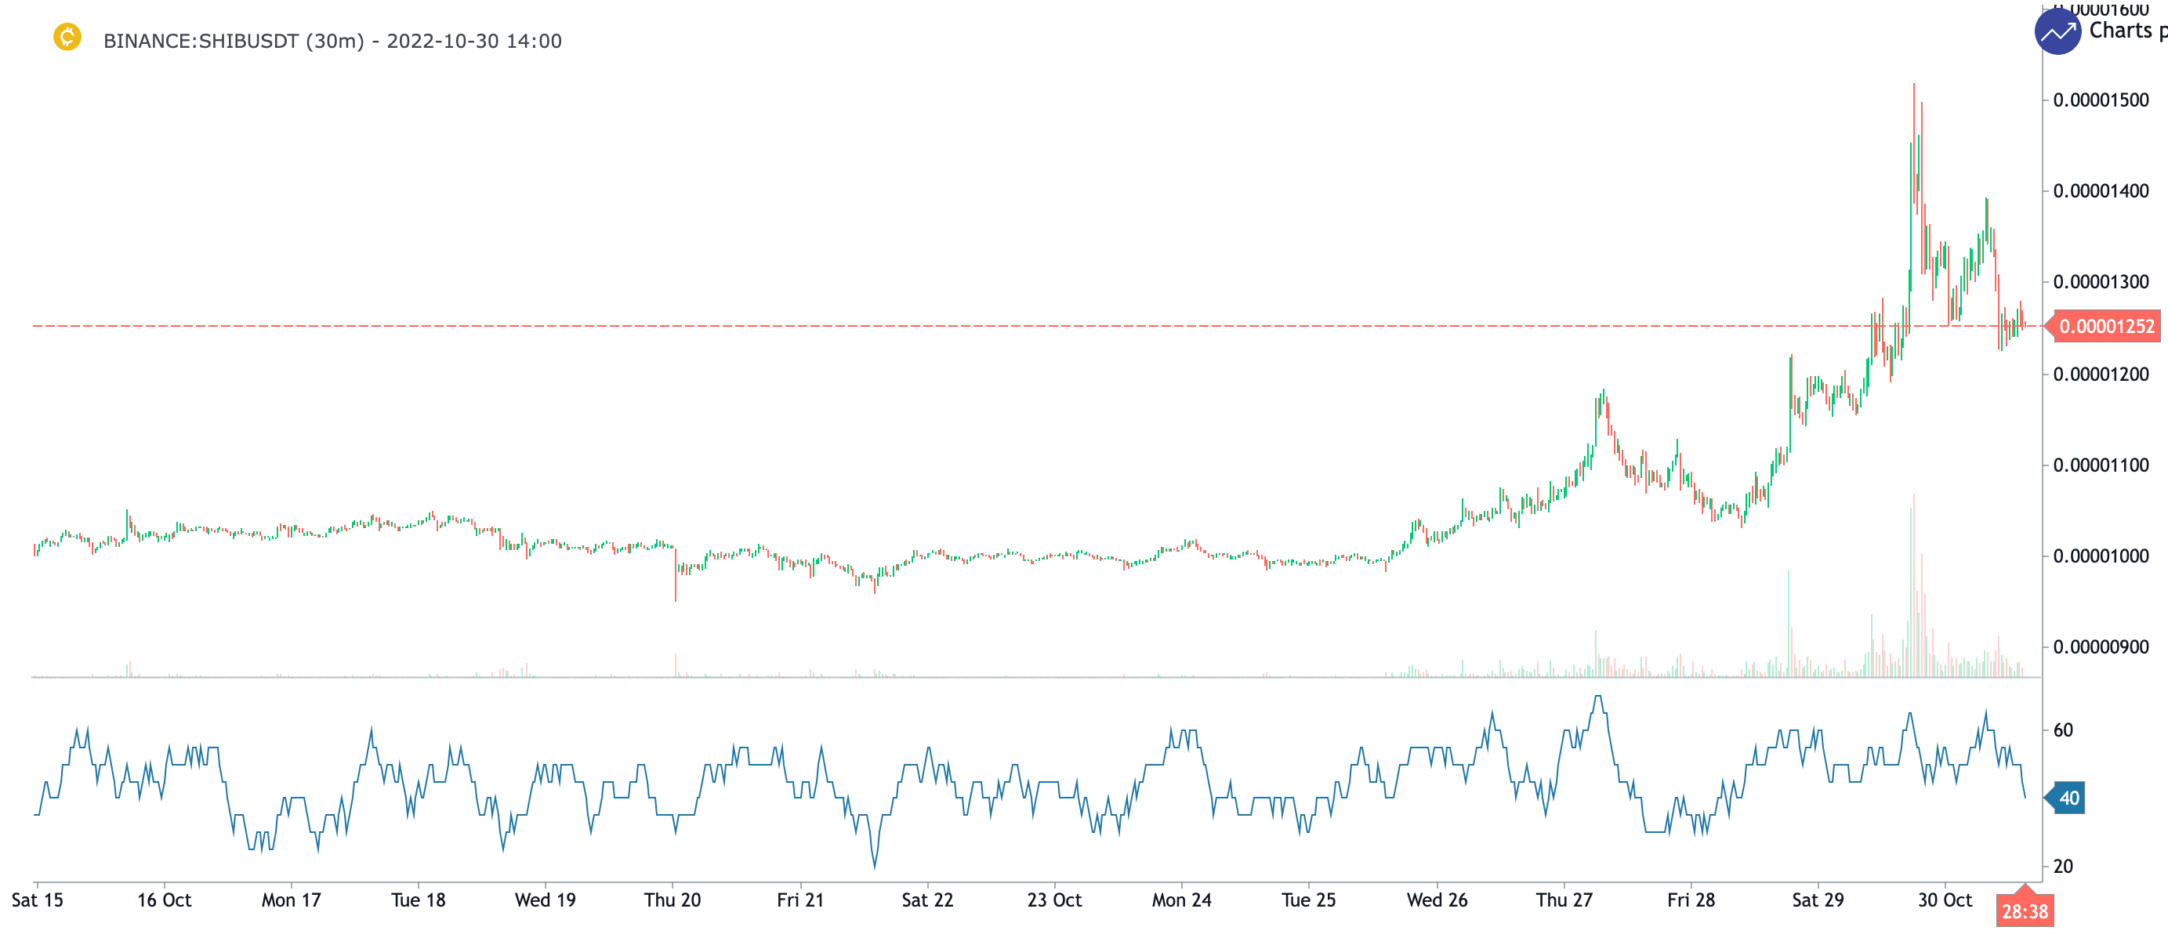Select the '30 Oct' date on the time axis

[x=1944, y=900]
